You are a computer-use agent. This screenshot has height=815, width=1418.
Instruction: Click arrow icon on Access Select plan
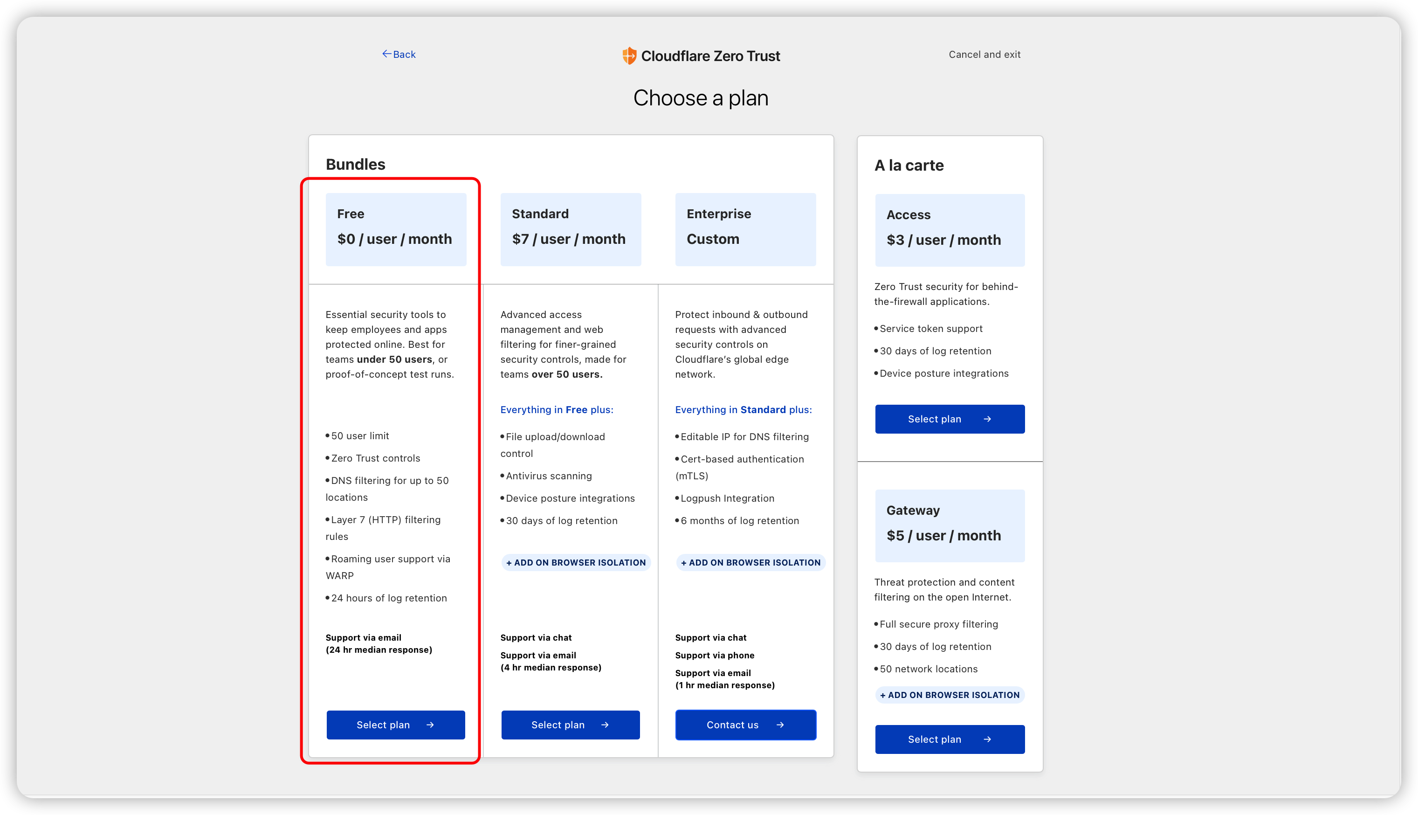pos(987,419)
